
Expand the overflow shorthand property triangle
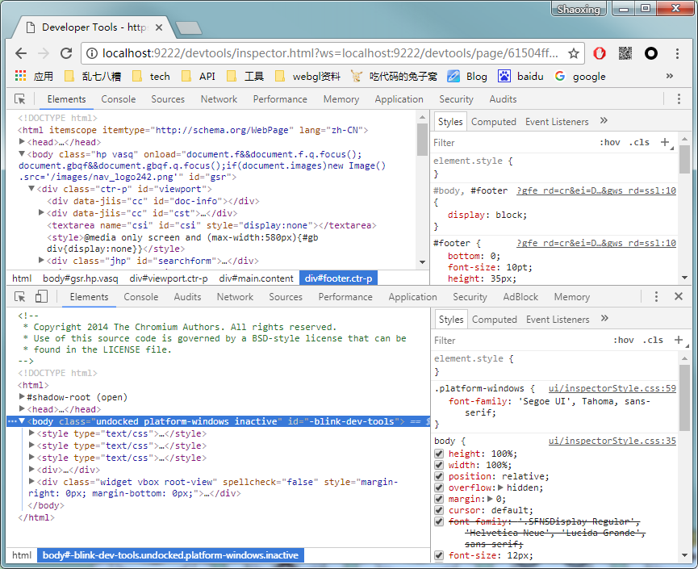point(500,487)
